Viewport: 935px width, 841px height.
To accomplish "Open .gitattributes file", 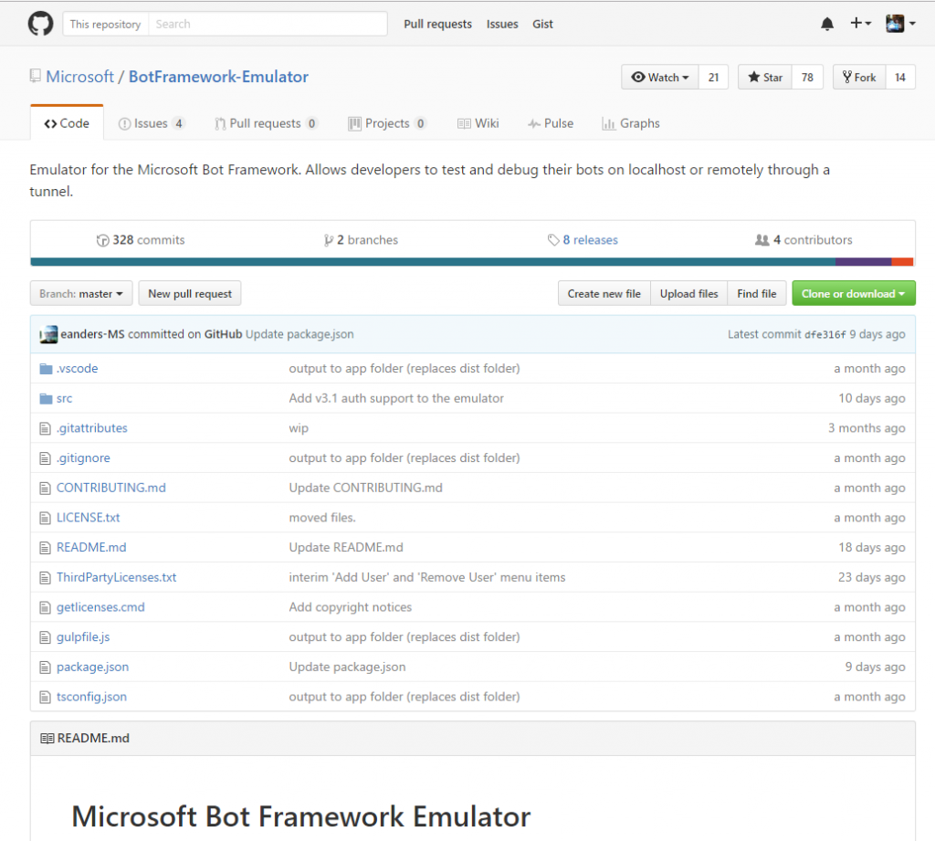I will tap(92, 428).
